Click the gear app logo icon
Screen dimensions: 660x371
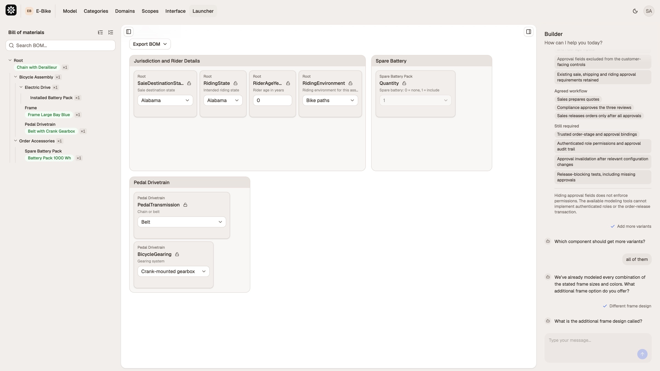tap(11, 10)
